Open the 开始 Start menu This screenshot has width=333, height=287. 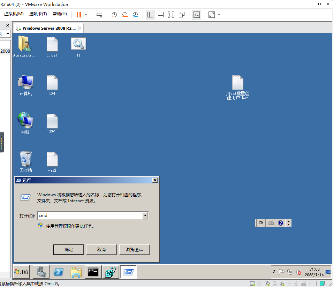click(21, 272)
